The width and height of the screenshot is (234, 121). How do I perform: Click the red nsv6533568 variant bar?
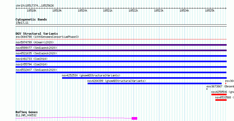tap(221, 100)
